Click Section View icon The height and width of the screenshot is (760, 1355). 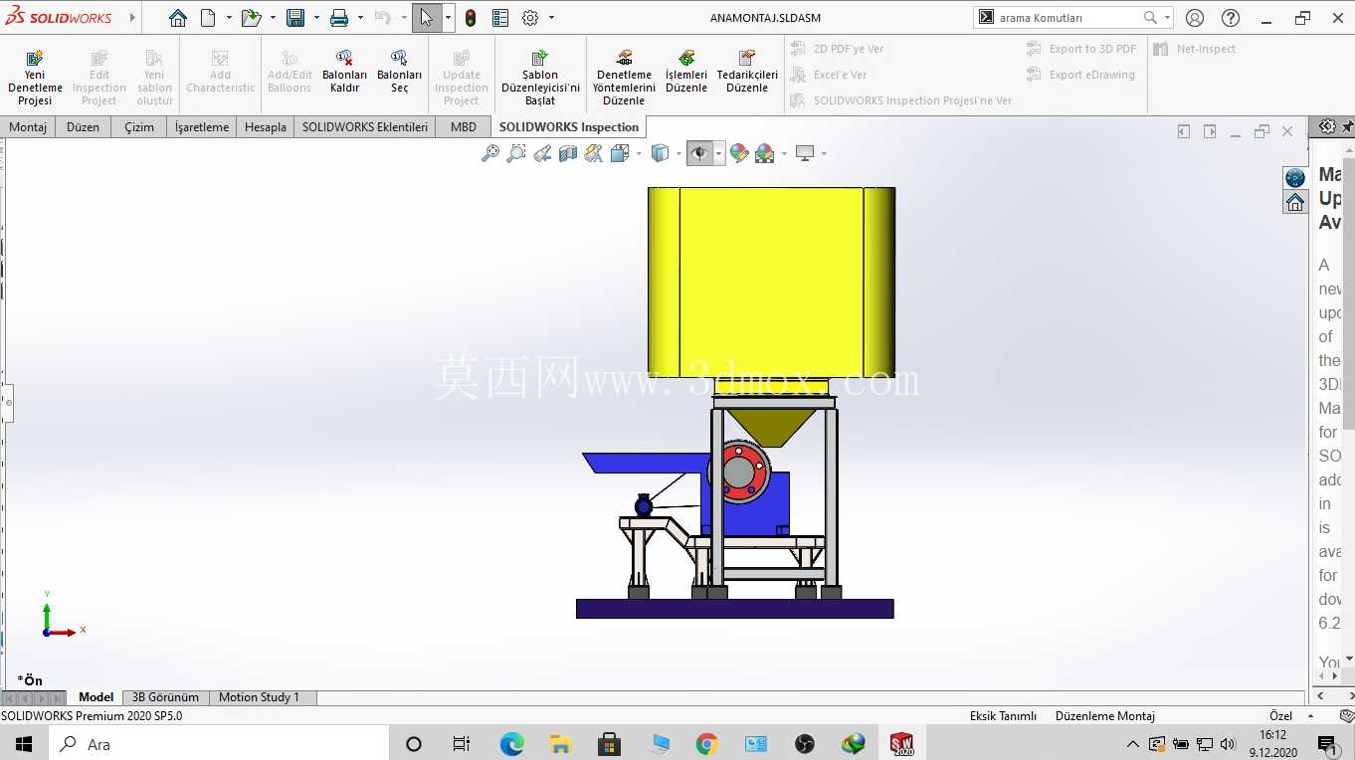point(568,153)
